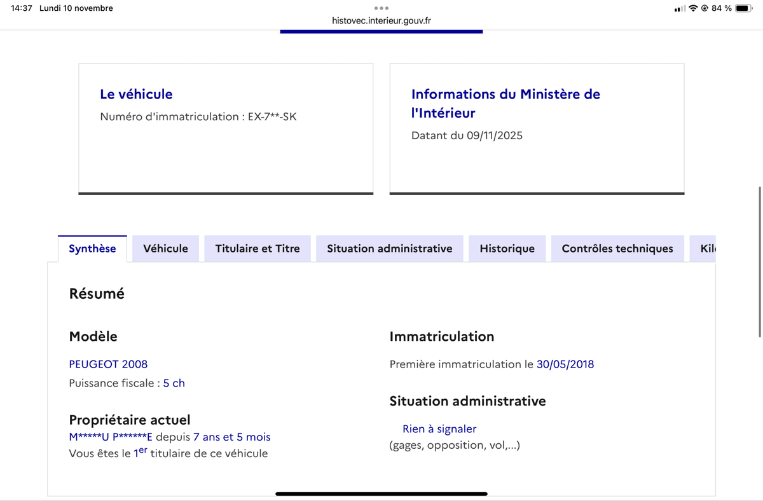
Task: Click the registration number EX-7**-SK line
Action: pos(198,117)
